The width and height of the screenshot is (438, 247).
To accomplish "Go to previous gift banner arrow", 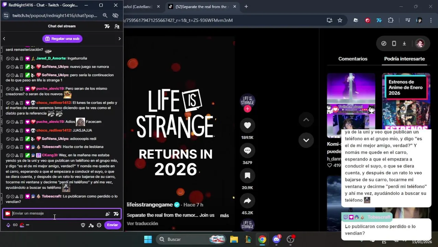I will (x=4, y=39).
